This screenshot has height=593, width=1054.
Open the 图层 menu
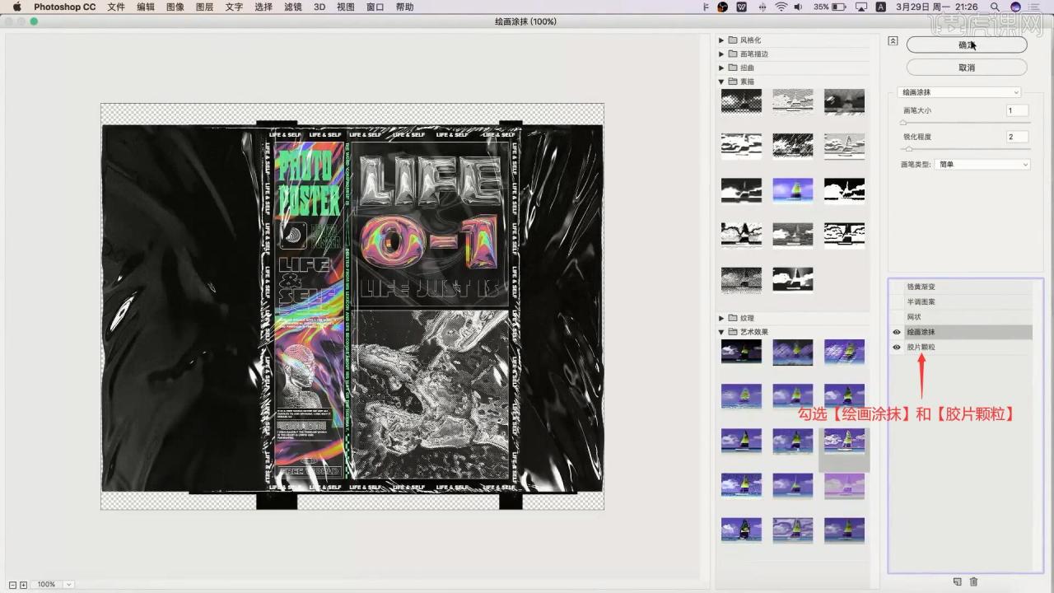pyautogui.click(x=204, y=7)
